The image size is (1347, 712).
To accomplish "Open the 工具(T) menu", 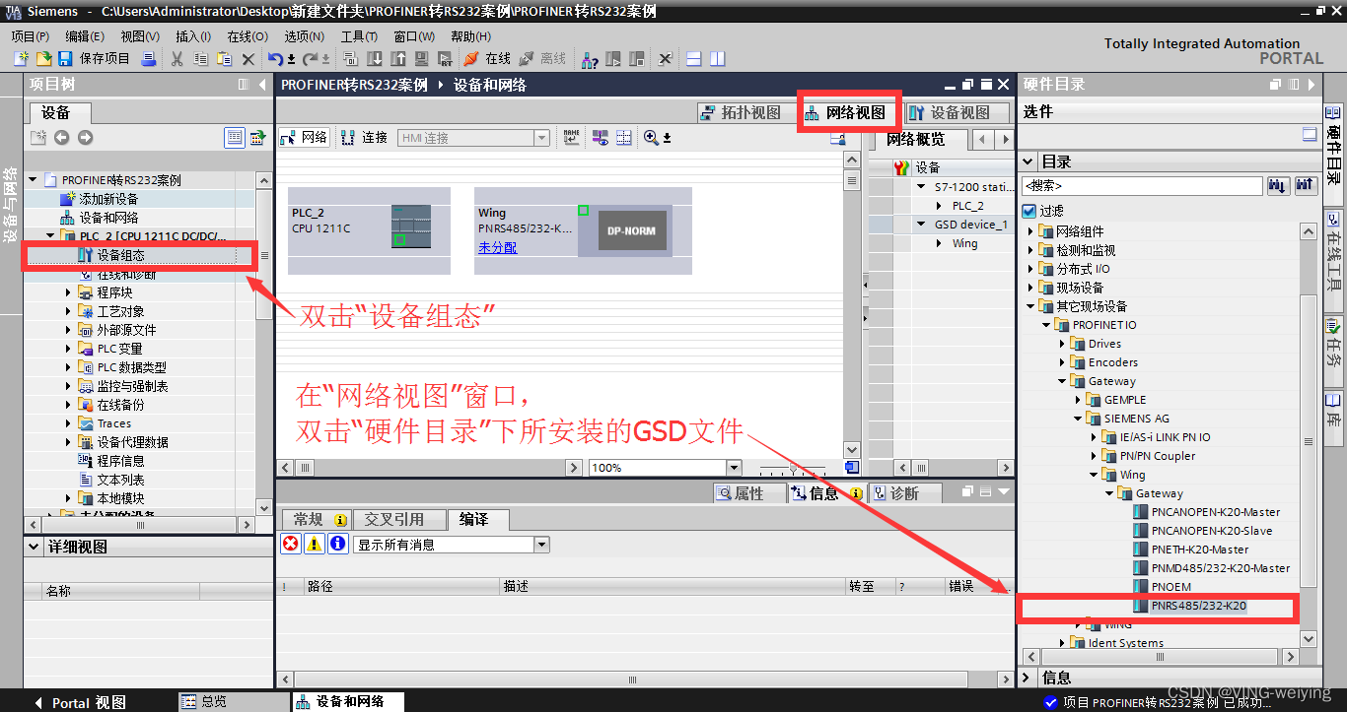I will (359, 36).
